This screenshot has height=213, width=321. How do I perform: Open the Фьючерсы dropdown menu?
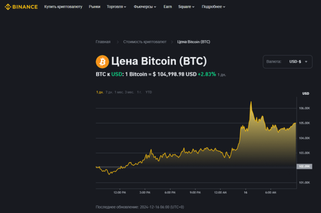point(144,6)
